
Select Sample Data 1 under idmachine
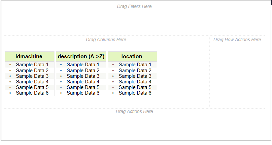point(32,65)
